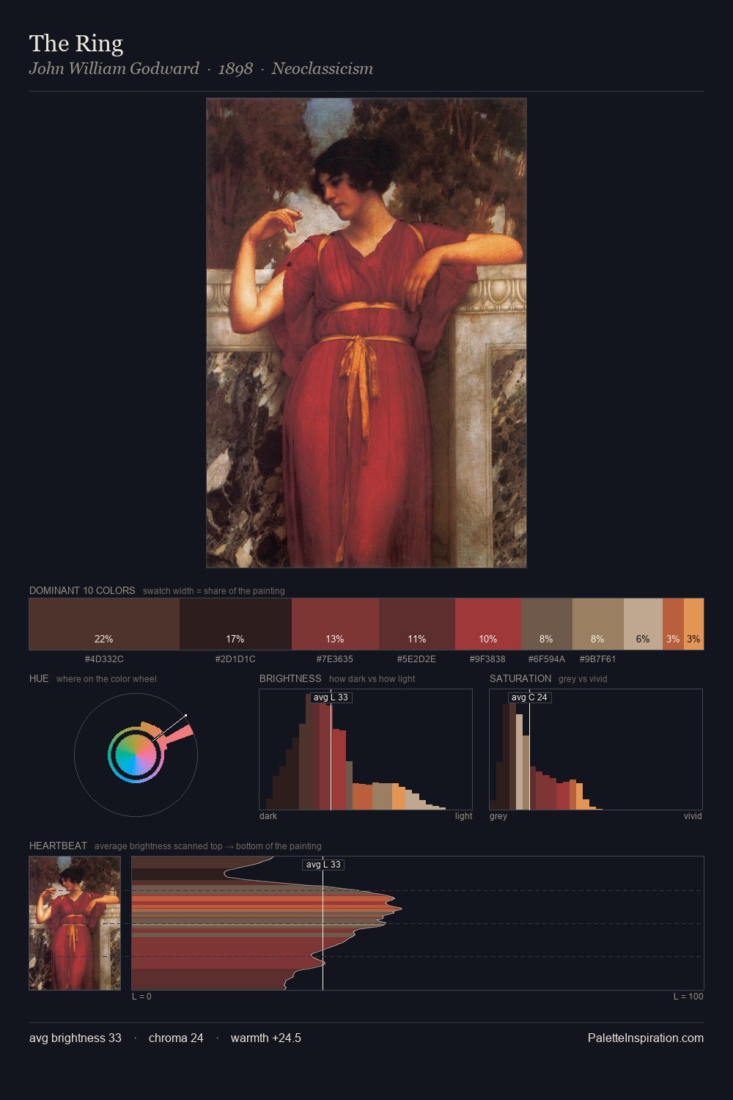Click the main painting image
733x1100 pixels.
(366, 333)
